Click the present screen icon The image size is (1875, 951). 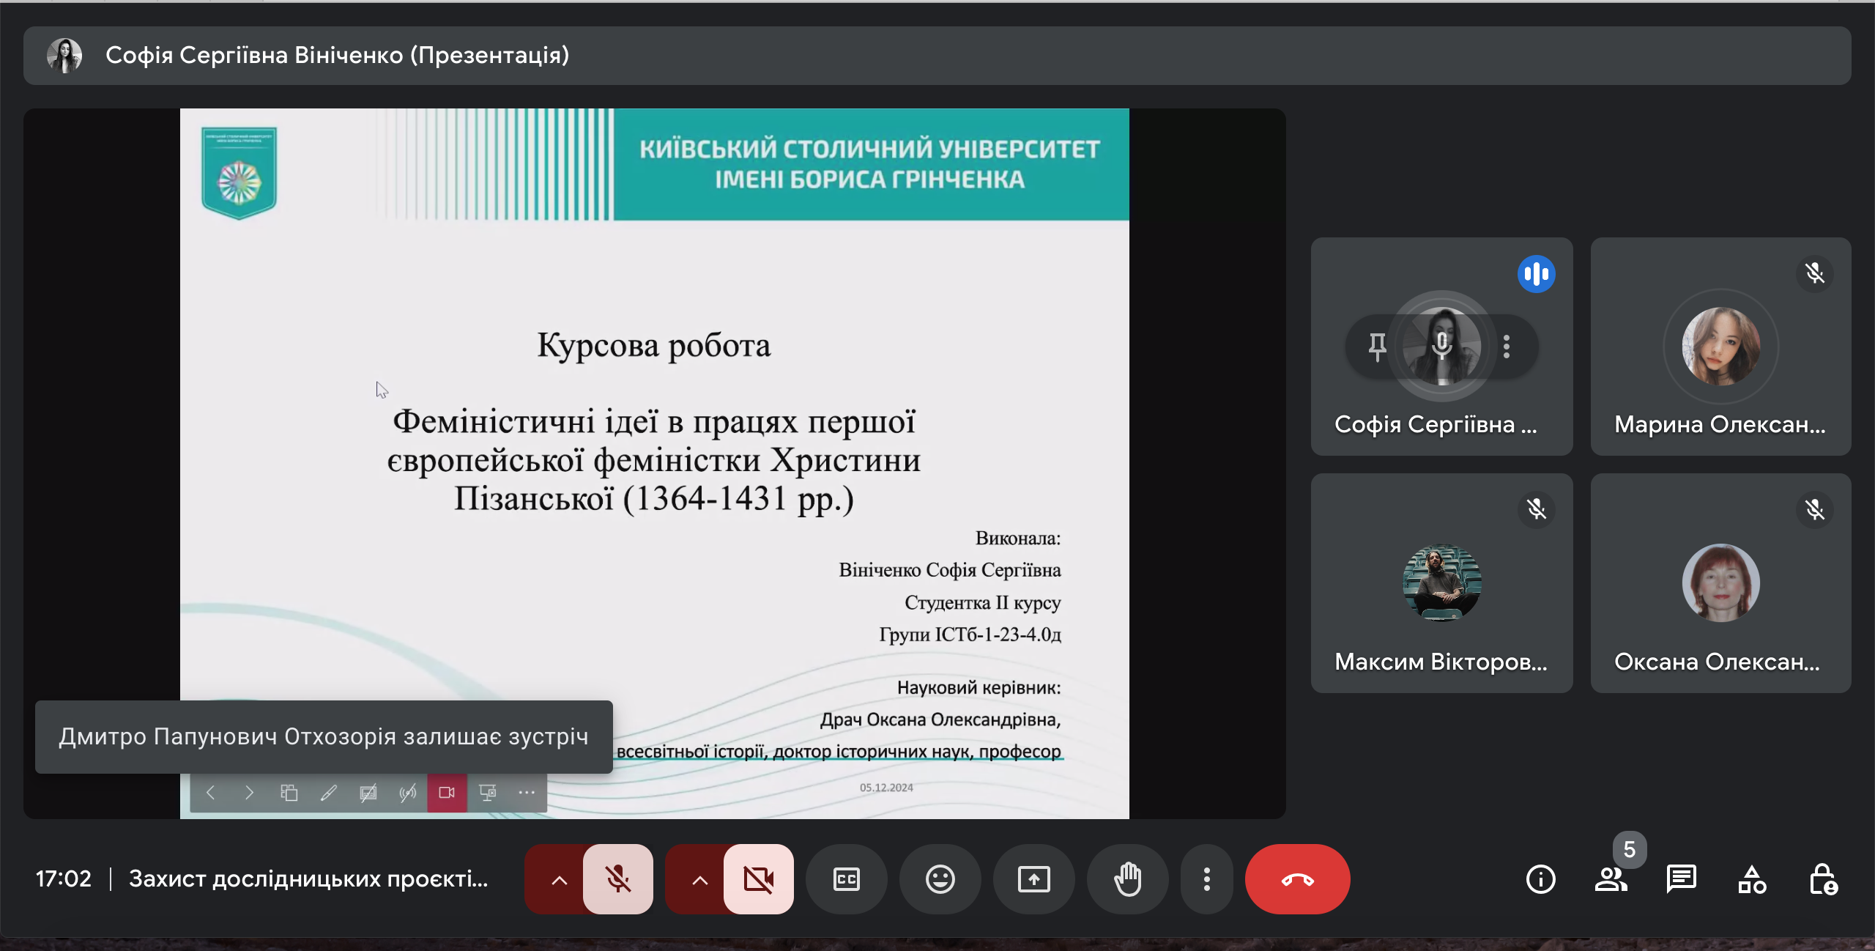point(1033,878)
